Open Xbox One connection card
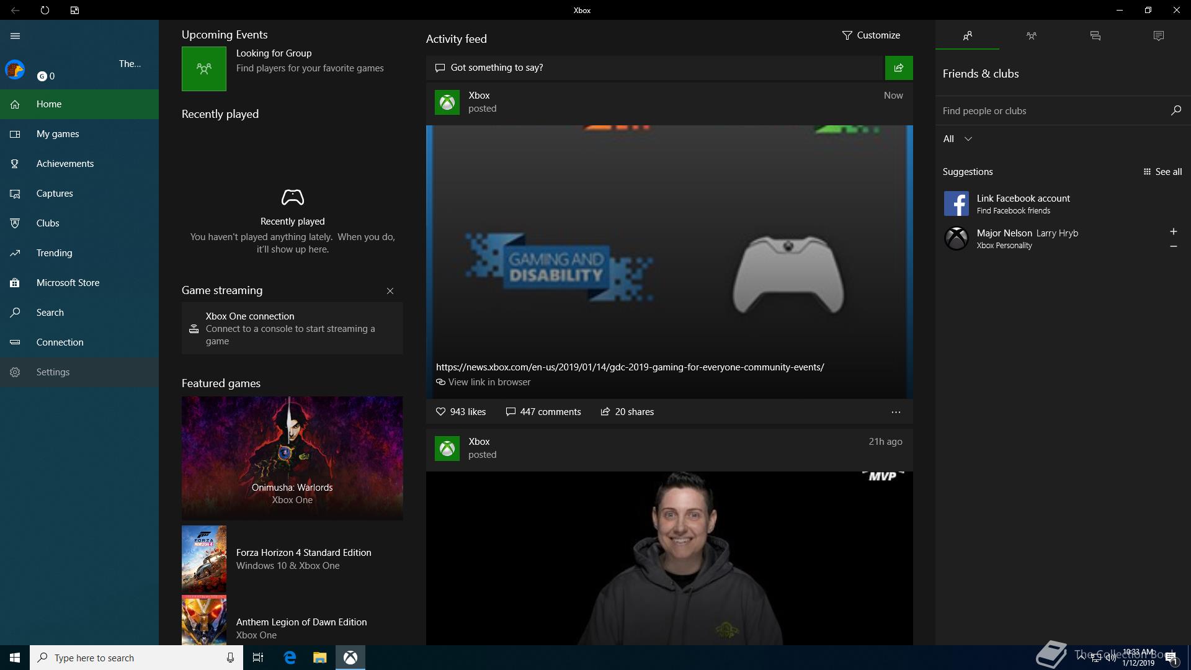Screen dimensions: 1191x670 pyautogui.click(x=292, y=328)
